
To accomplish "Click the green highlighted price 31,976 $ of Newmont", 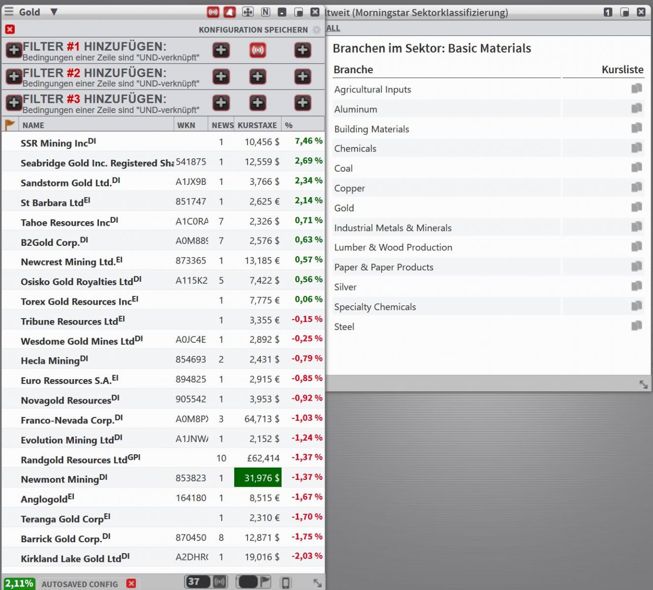I will pyautogui.click(x=258, y=478).
